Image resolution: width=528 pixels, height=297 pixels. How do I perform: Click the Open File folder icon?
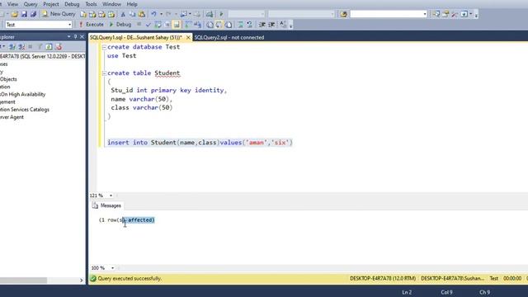pyautogui.click(x=15, y=14)
